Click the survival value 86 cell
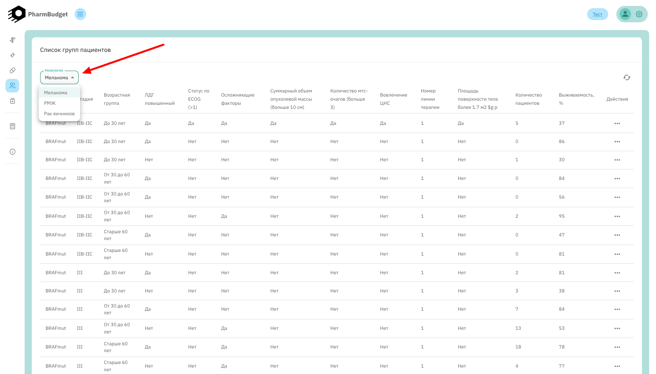The image size is (656, 374). (x=562, y=142)
